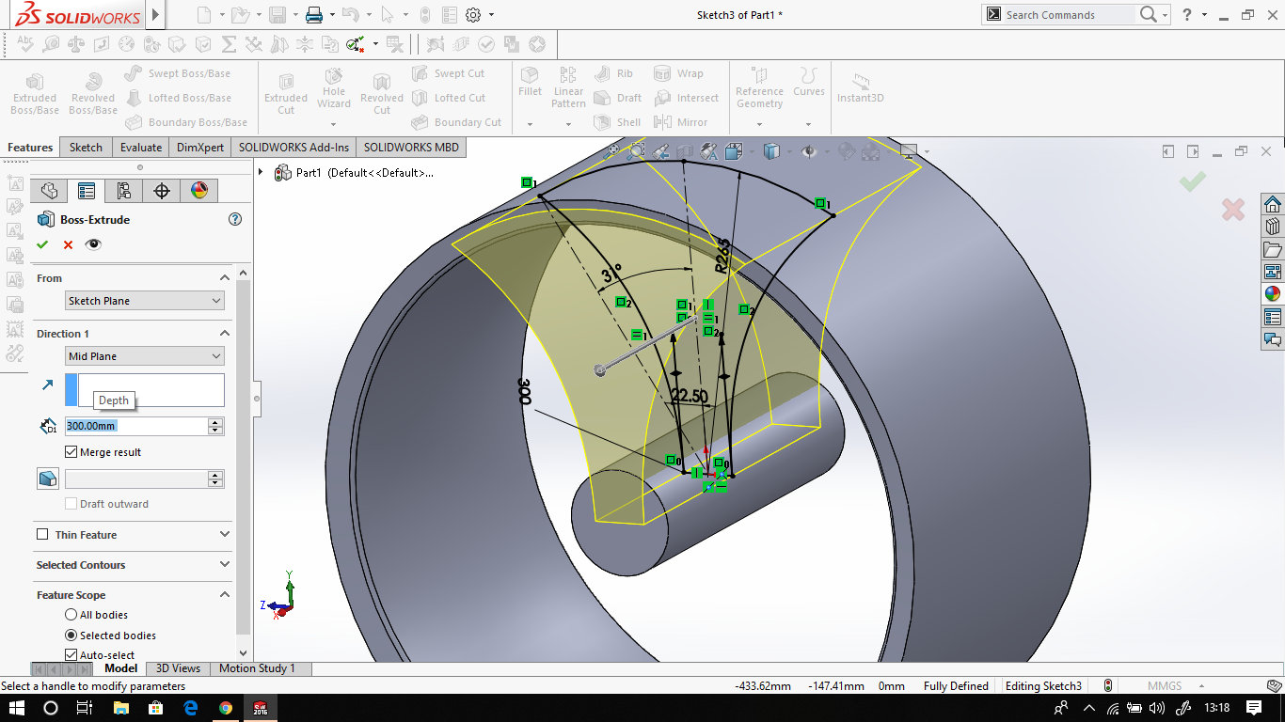The height and width of the screenshot is (722, 1285).
Task: Click the Print icon in top toolbar
Action: pyautogui.click(x=314, y=15)
